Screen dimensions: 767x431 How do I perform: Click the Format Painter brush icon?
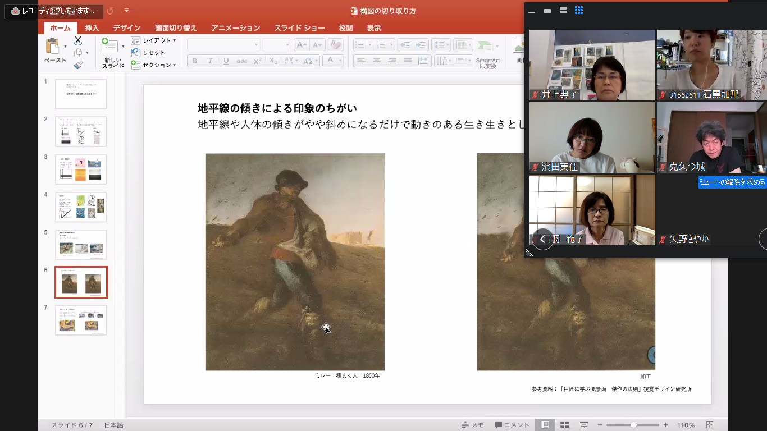click(x=78, y=65)
